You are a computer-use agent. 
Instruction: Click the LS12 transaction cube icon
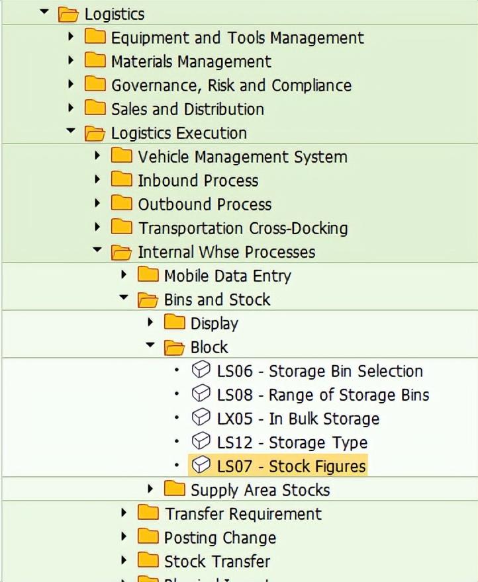[x=201, y=442]
